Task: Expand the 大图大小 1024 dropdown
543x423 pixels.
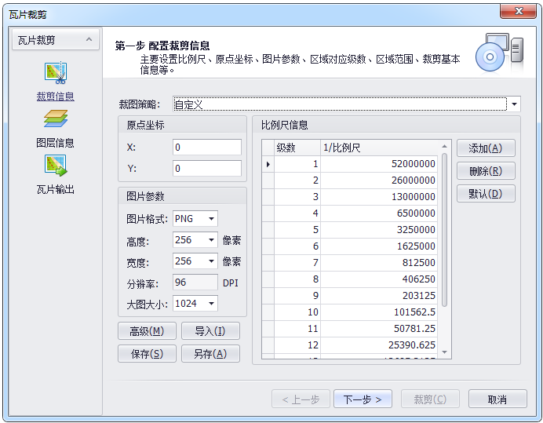Action: click(212, 304)
